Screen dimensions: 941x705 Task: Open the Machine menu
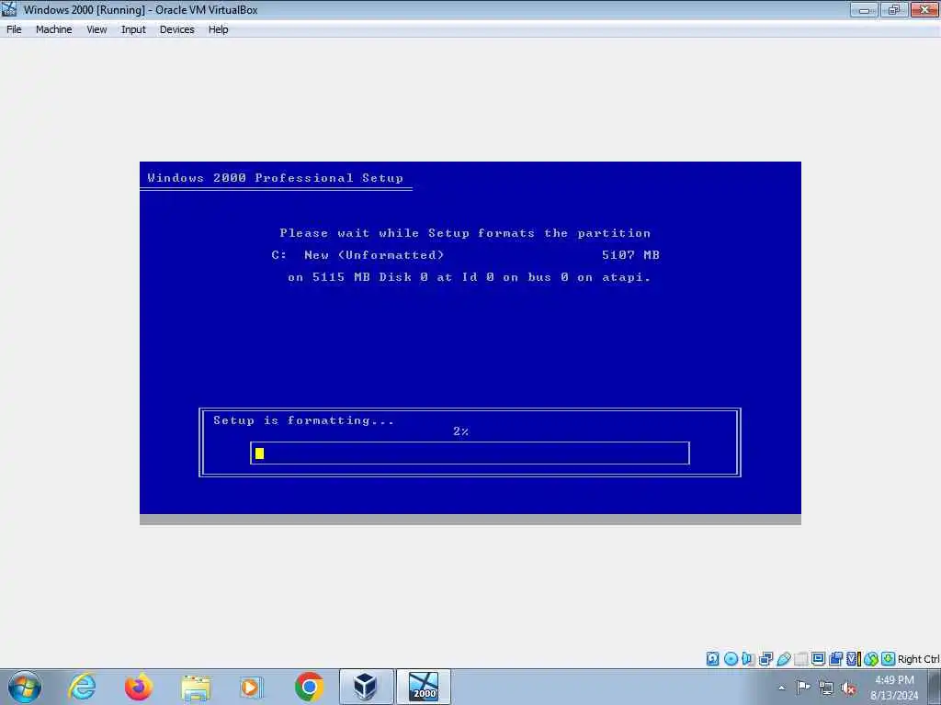click(x=53, y=29)
